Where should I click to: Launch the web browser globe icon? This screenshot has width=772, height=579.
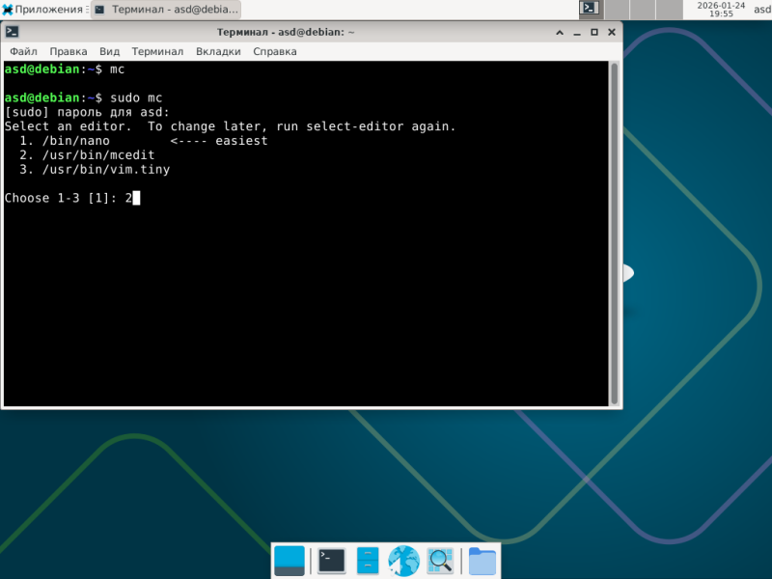click(403, 561)
